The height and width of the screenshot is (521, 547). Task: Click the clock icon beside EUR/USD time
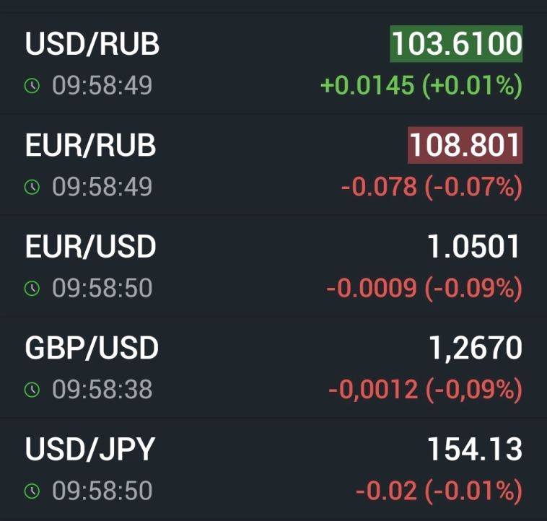[x=32, y=289]
